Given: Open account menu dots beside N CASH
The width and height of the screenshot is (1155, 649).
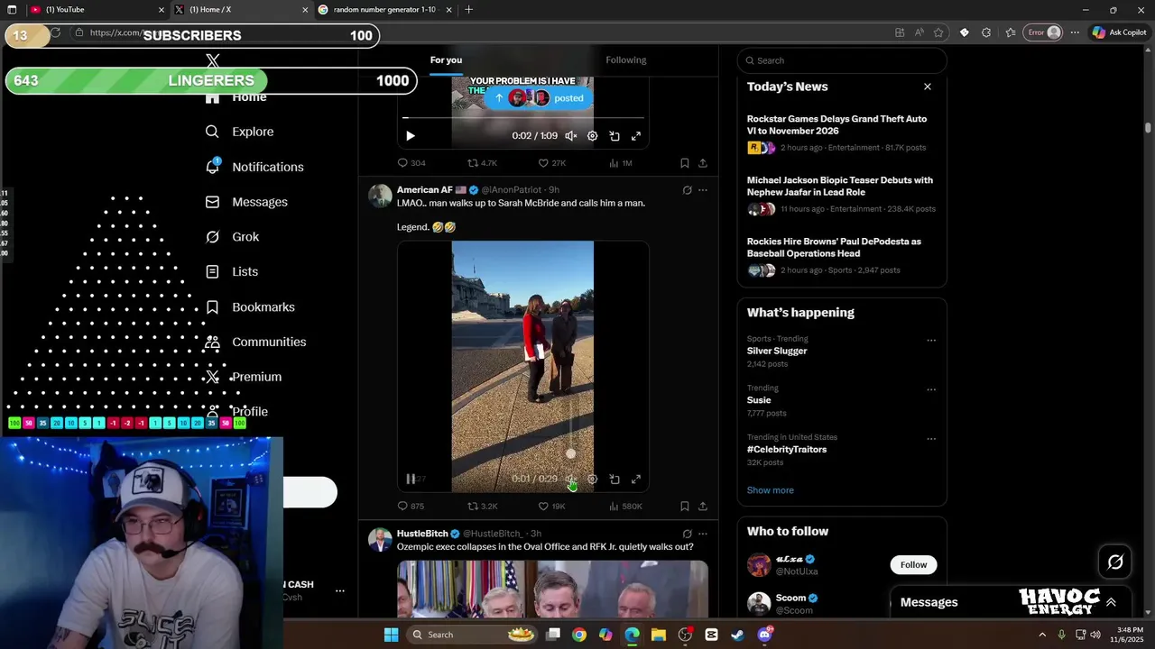Looking at the screenshot, I should [x=340, y=591].
